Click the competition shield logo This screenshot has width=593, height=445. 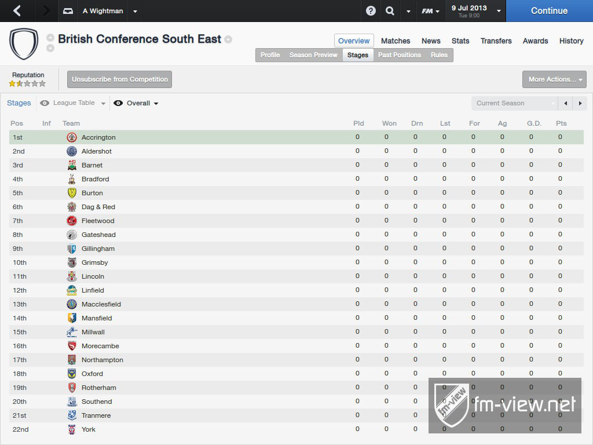coord(24,44)
